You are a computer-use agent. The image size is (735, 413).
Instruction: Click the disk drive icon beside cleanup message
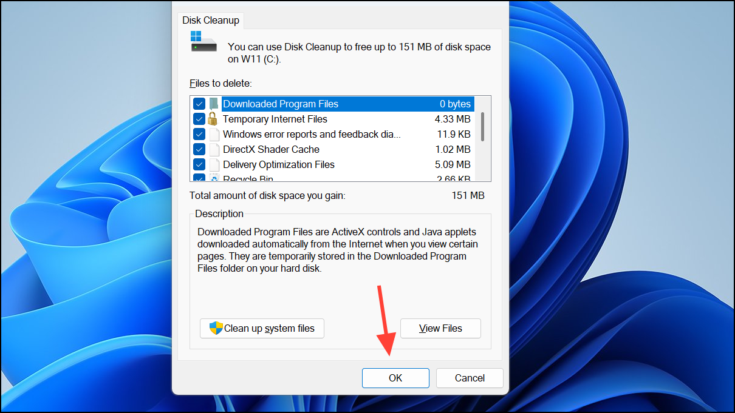click(x=203, y=41)
